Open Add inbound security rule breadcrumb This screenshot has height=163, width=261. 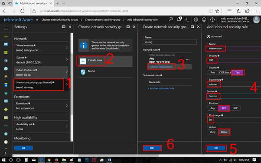pos(142,20)
